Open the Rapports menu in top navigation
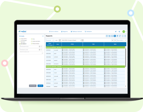Image resolution: width=143 pixels, height=112 pixels. pos(64,32)
